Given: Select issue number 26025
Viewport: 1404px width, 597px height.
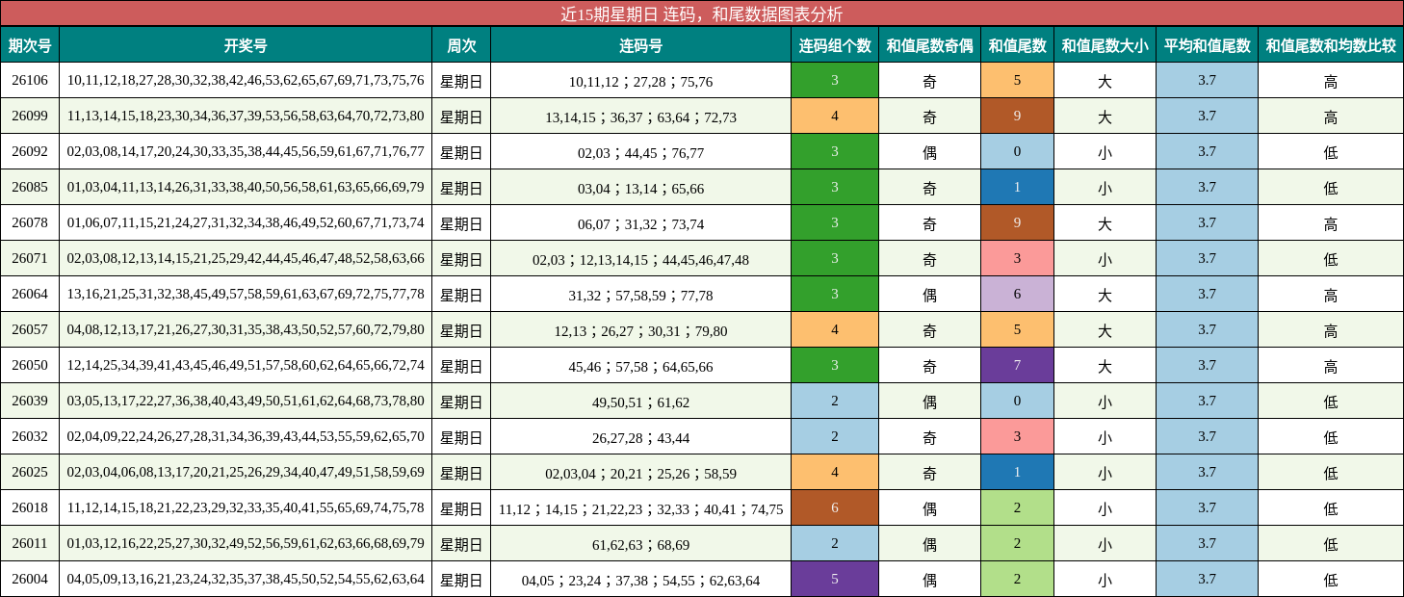Looking at the screenshot, I should tap(30, 472).
